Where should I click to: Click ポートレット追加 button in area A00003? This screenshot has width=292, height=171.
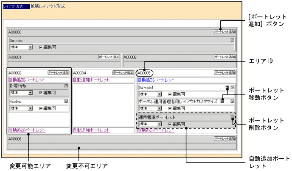[x=59, y=73]
